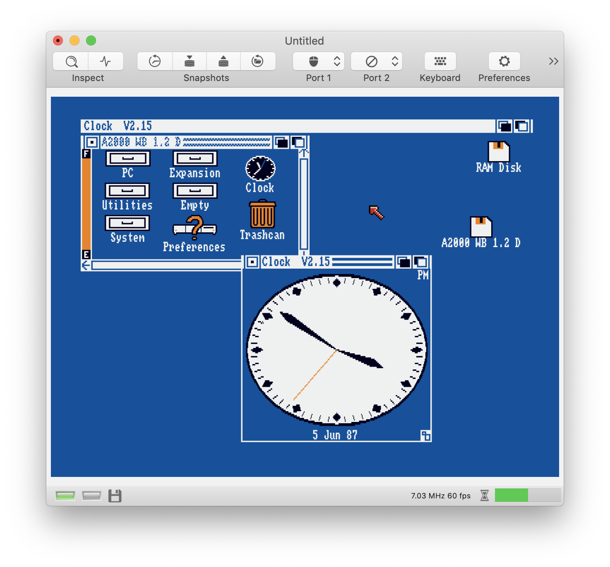Restore a snapshot with the up-arrow stack icon

[223, 61]
